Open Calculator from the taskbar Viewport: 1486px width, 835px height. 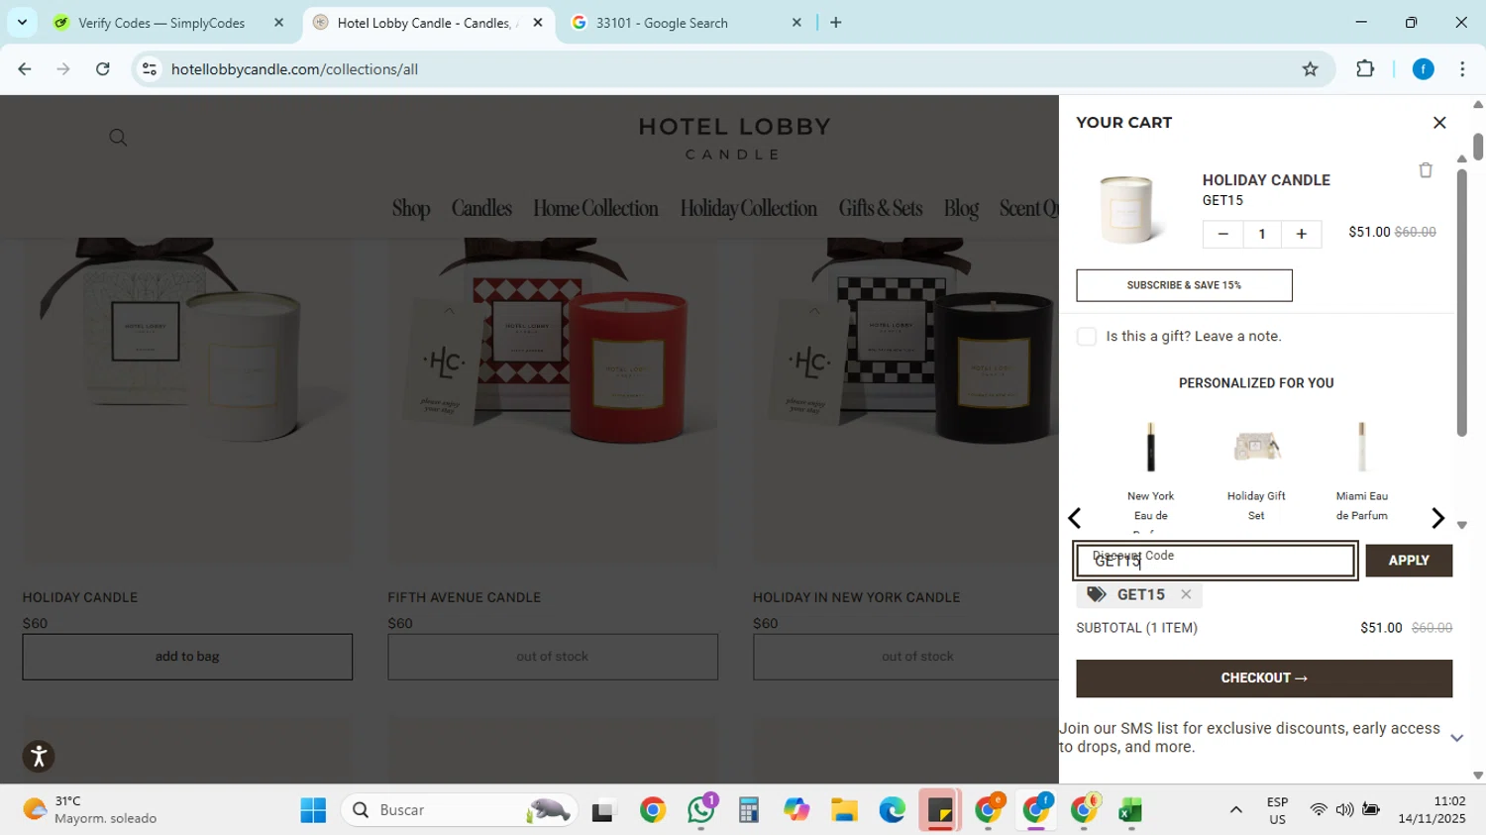click(748, 810)
